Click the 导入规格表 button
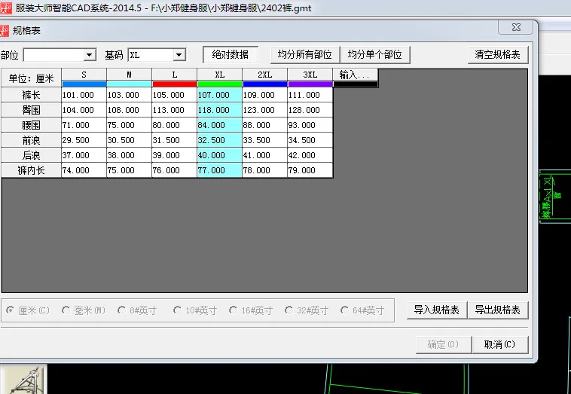 (x=437, y=310)
